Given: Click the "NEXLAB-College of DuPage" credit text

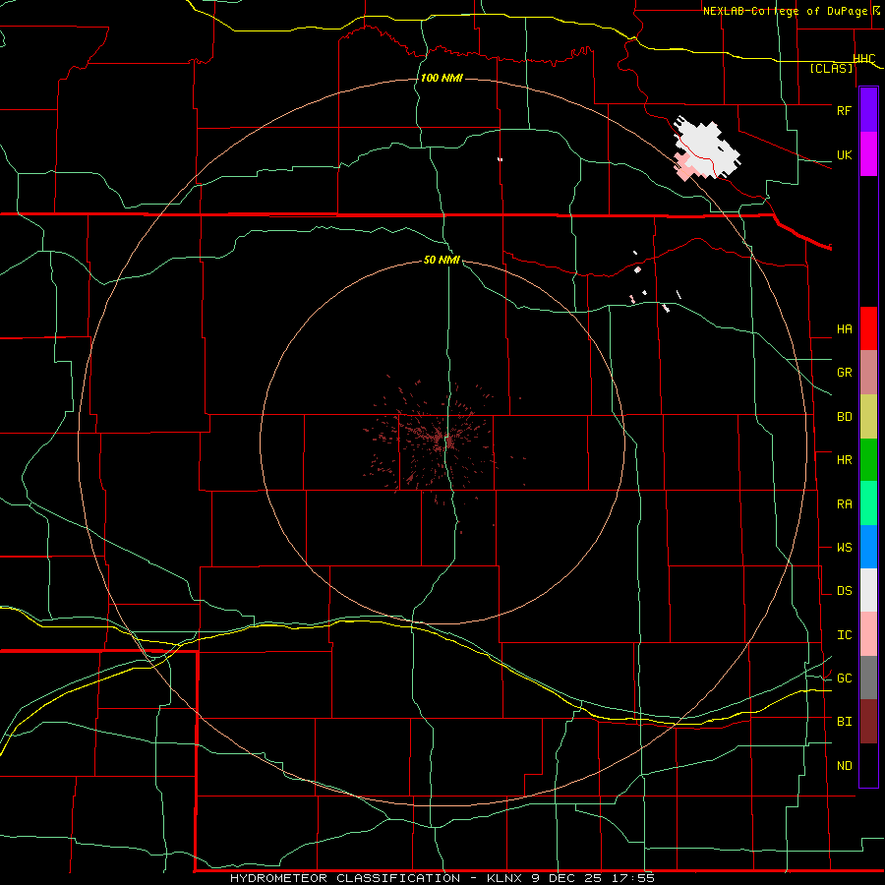Looking at the screenshot, I should tap(787, 11).
